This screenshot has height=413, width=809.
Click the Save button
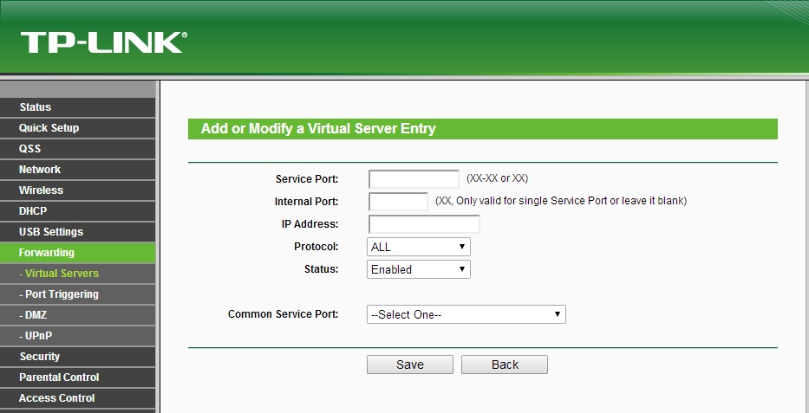tap(410, 365)
